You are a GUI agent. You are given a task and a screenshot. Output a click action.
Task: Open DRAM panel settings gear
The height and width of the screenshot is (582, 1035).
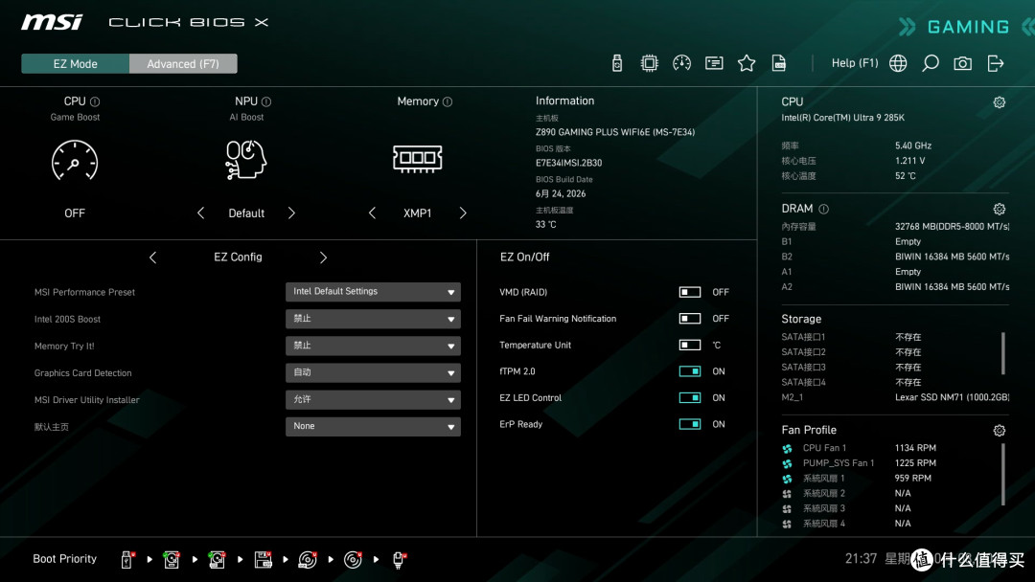tap(1000, 209)
